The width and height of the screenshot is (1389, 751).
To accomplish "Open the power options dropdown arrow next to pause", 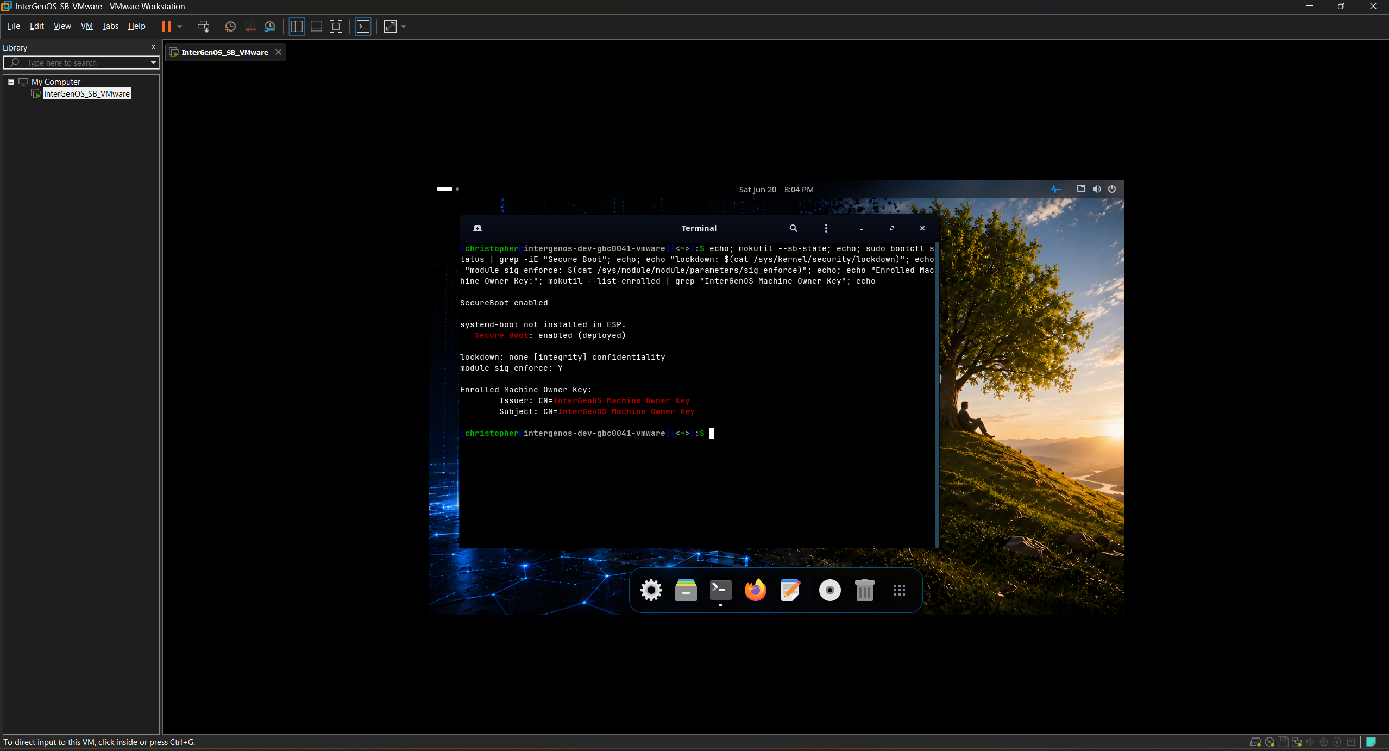I will click(x=180, y=26).
